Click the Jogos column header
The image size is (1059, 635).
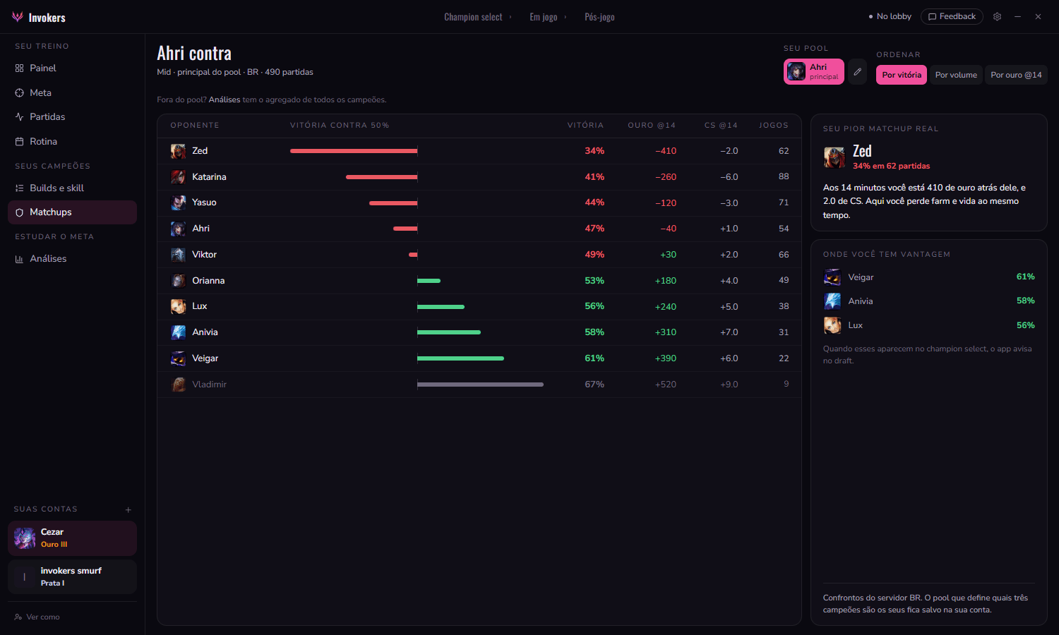774,126
